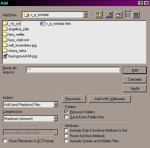Viewport: 150px width, 148px height.
Task: Switch to list view
Action: tap(129, 15)
